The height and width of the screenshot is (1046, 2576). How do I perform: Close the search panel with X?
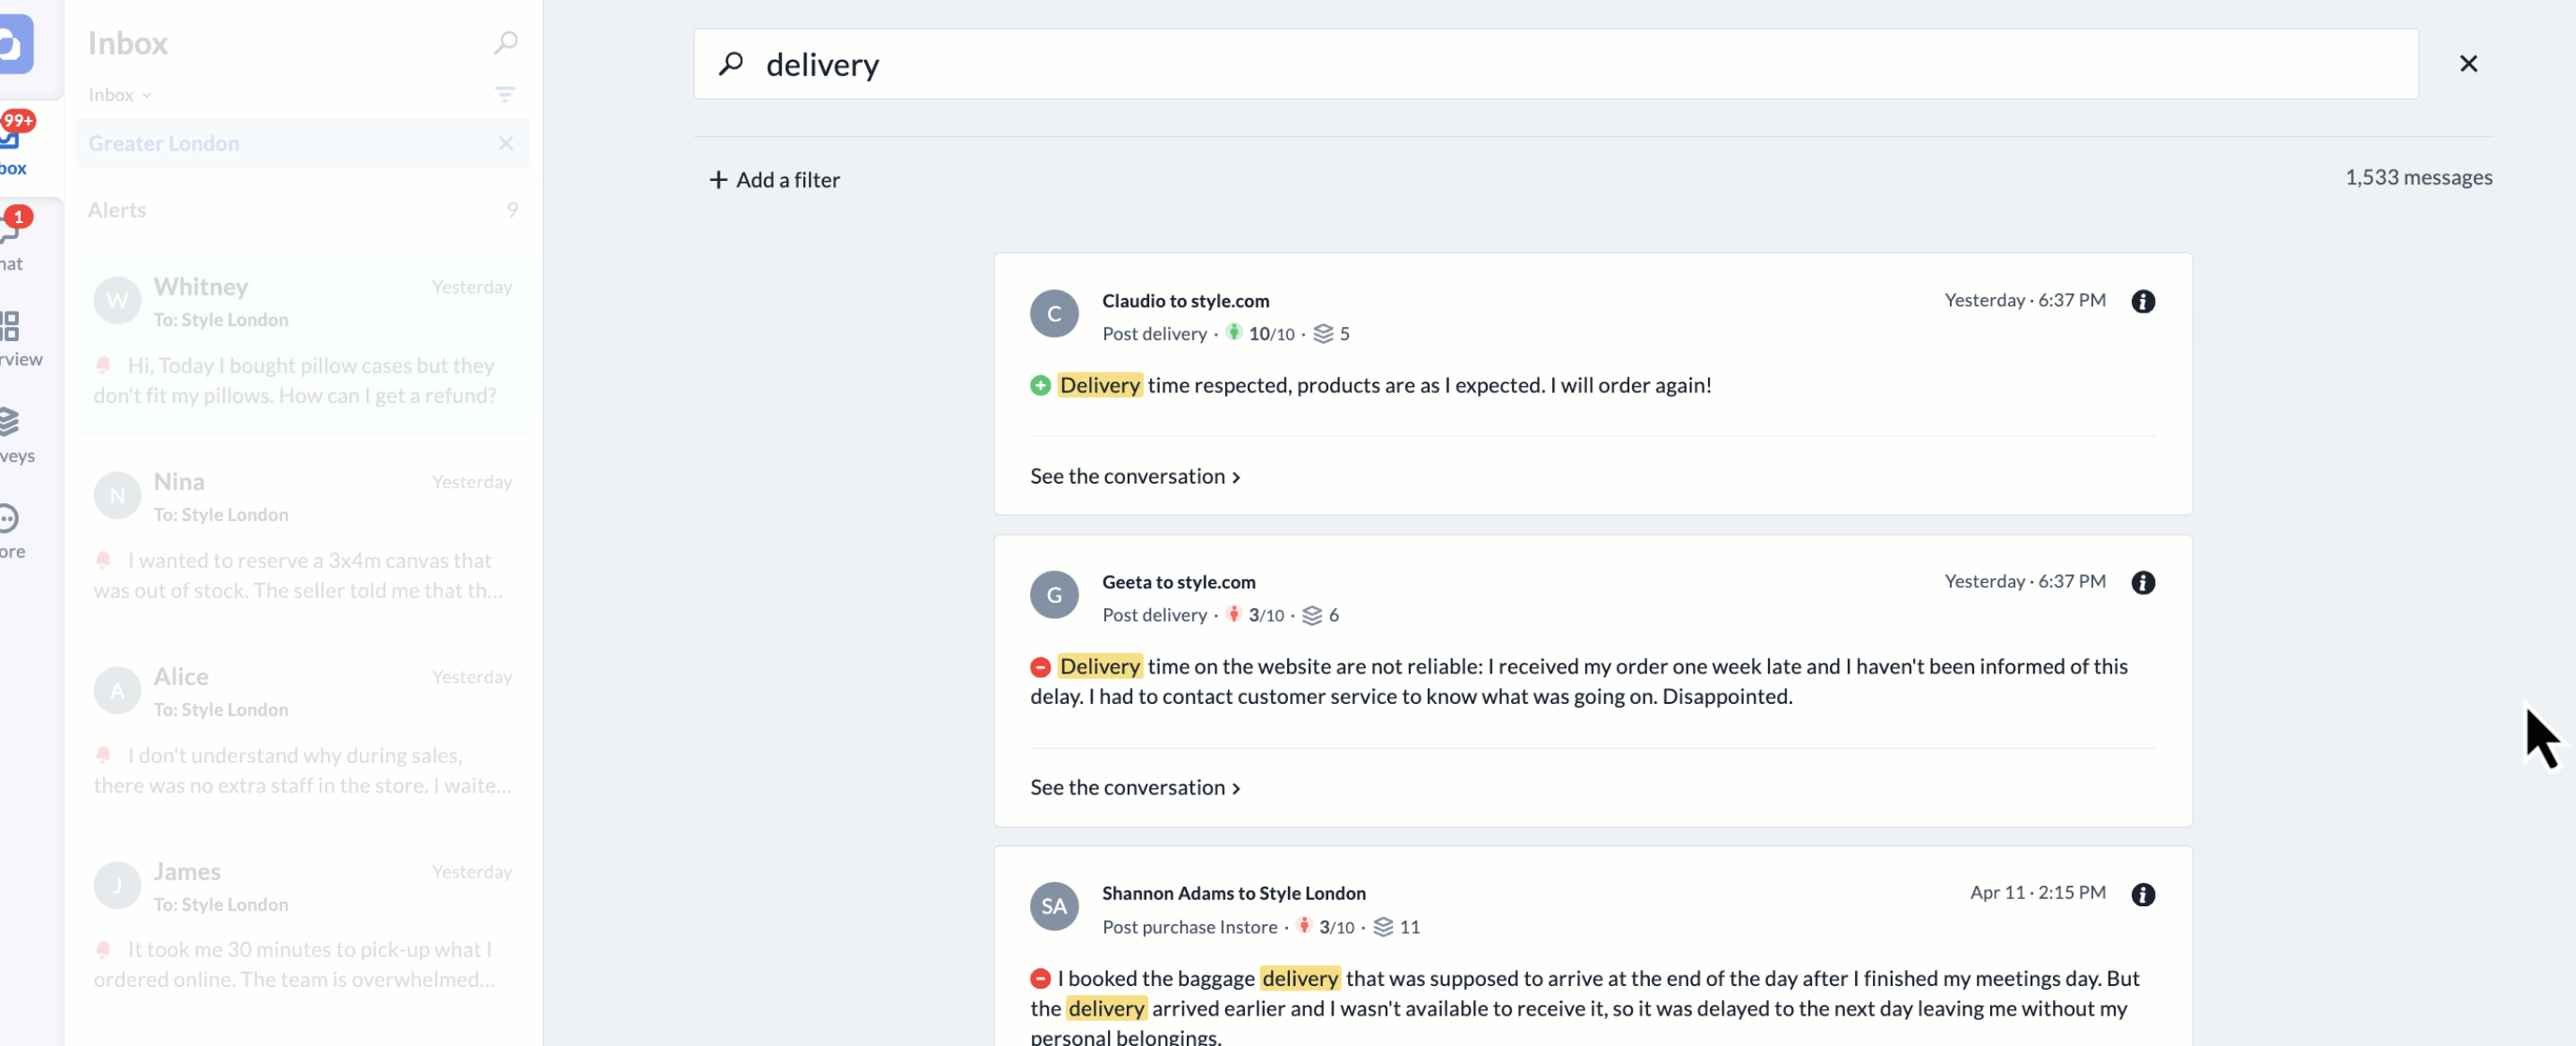[x=2467, y=64]
